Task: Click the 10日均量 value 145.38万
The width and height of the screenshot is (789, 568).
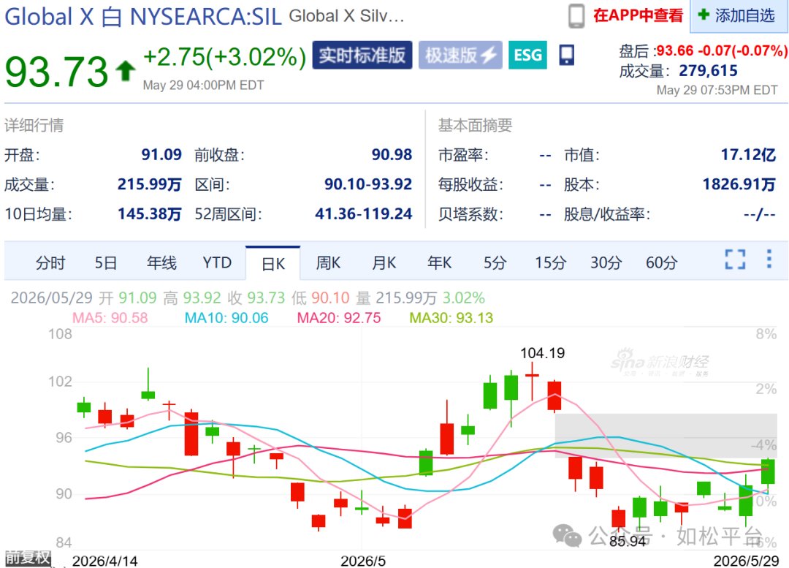Action: pyautogui.click(x=150, y=214)
